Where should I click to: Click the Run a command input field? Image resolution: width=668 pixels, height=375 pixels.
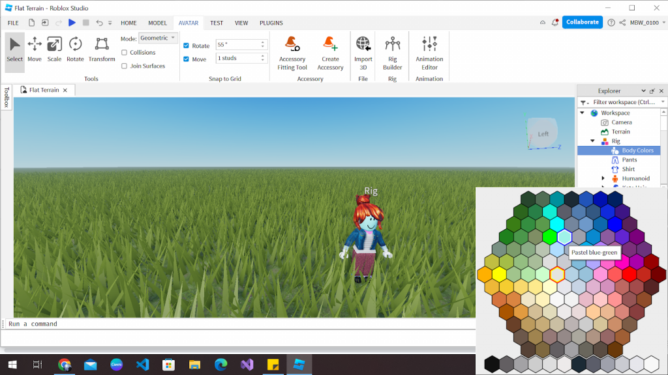pyautogui.click(x=65, y=324)
